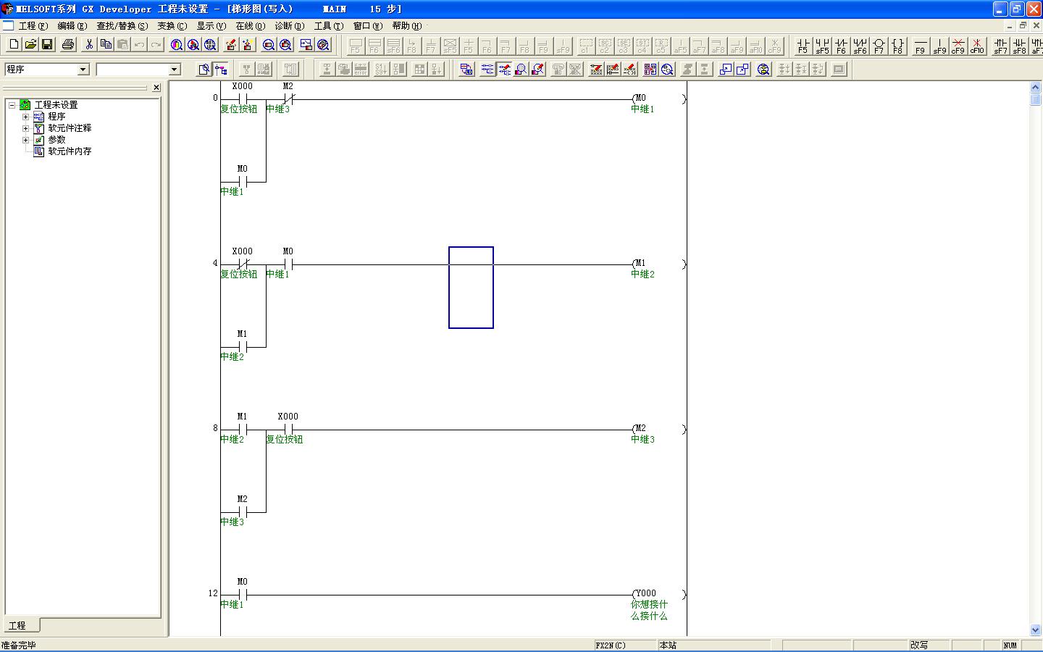Click the Print icon
The height and width of the screenshot is (652, 1043).
pos(68,45)
